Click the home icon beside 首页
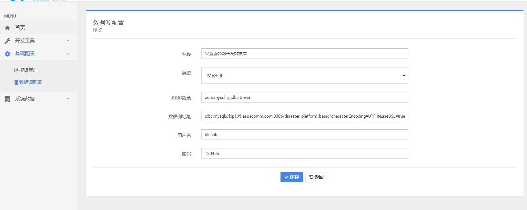 coord(7,28)
